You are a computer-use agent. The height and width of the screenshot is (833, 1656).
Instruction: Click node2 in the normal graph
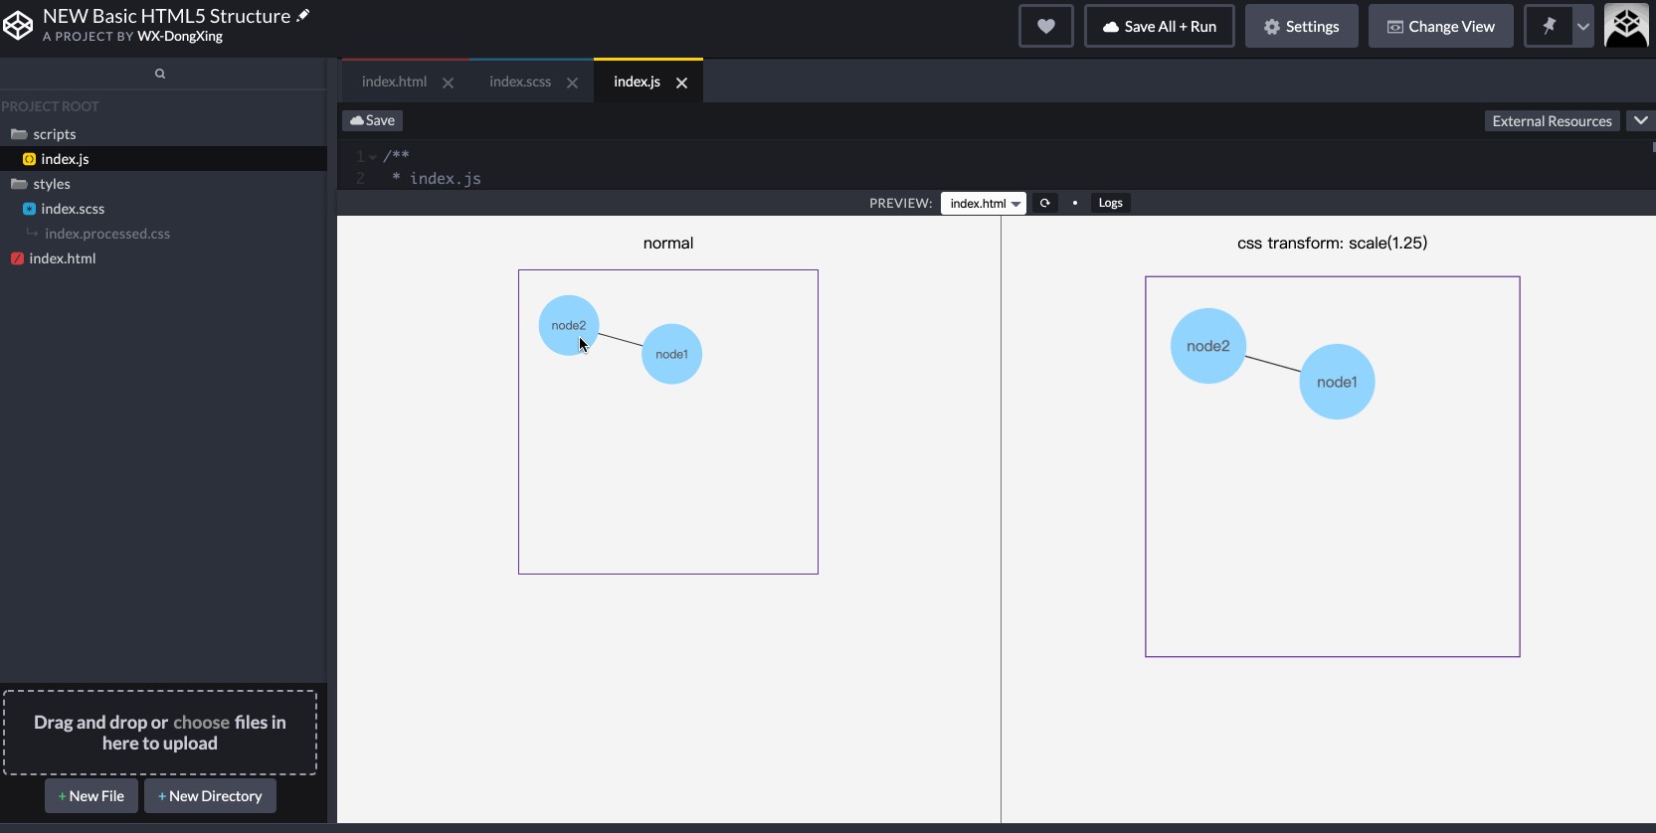tap(569, 325)
